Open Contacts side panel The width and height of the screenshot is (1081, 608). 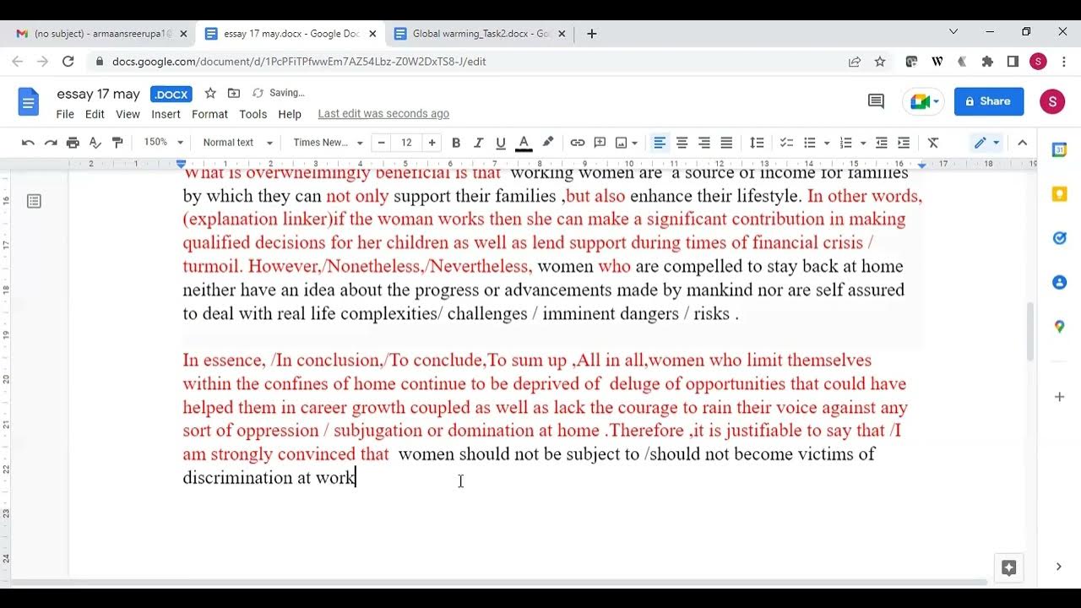[1059, 282]
